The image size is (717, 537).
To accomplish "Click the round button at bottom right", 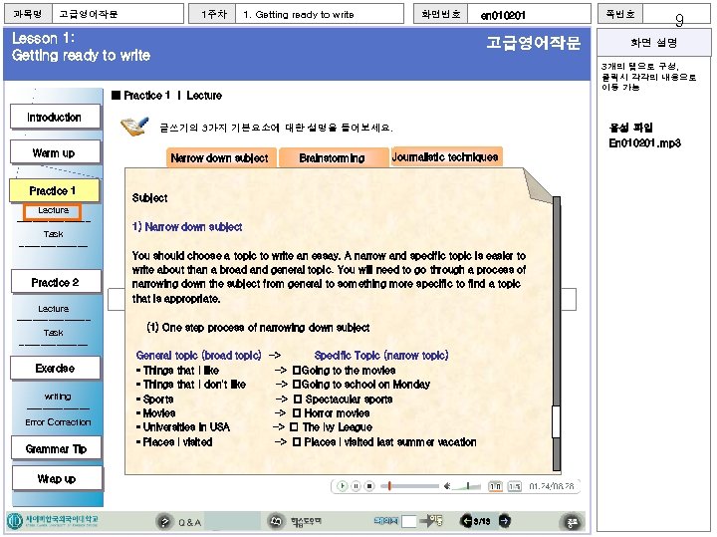I will 572,522.
